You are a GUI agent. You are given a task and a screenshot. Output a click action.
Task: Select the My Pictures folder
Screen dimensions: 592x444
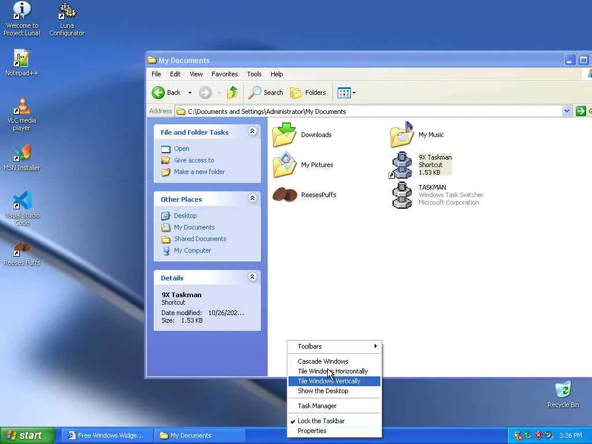pos(303,165)
